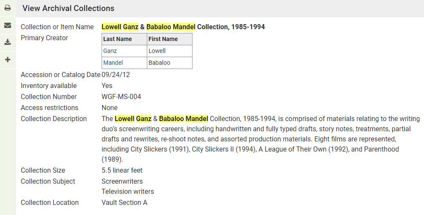Click the collection number WGF-MS-004

pyautogui.click(x=121, y=97)
